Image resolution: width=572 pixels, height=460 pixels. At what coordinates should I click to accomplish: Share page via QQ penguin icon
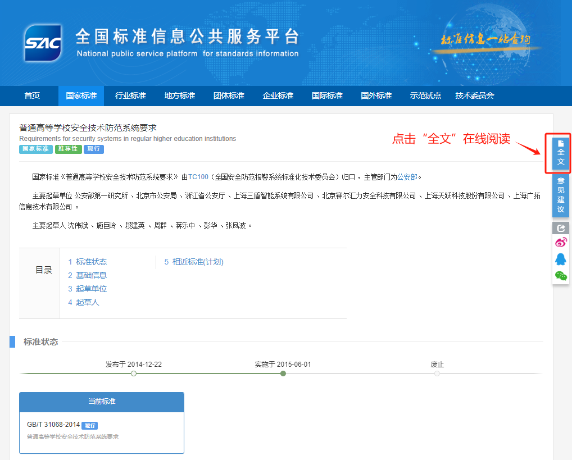(560, 259)
